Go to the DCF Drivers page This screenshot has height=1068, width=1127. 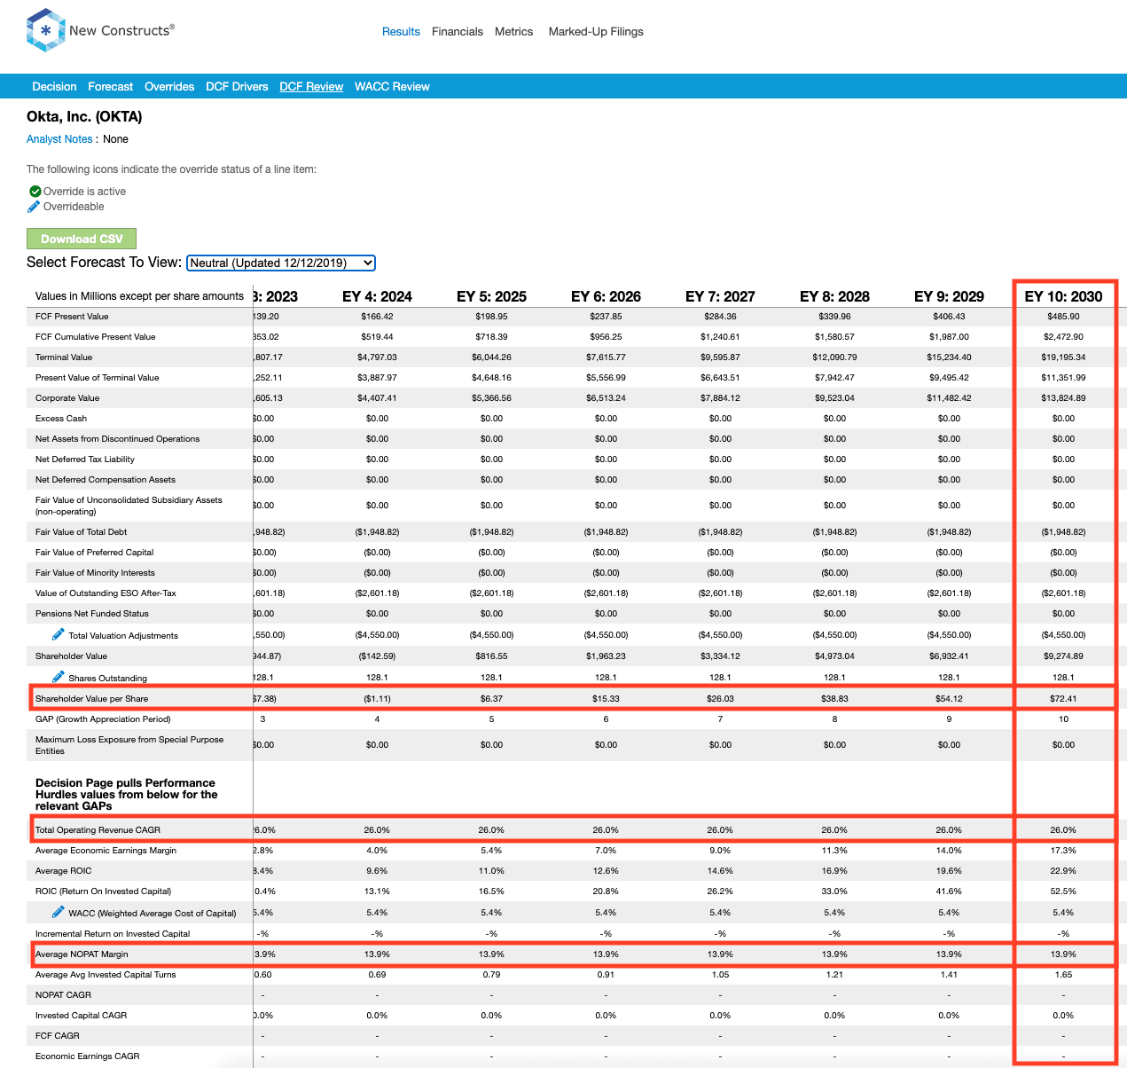tap(237, 87)
